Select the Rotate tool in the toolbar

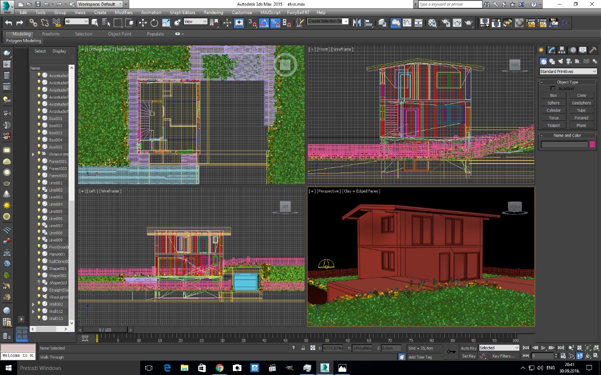(154, 23)
